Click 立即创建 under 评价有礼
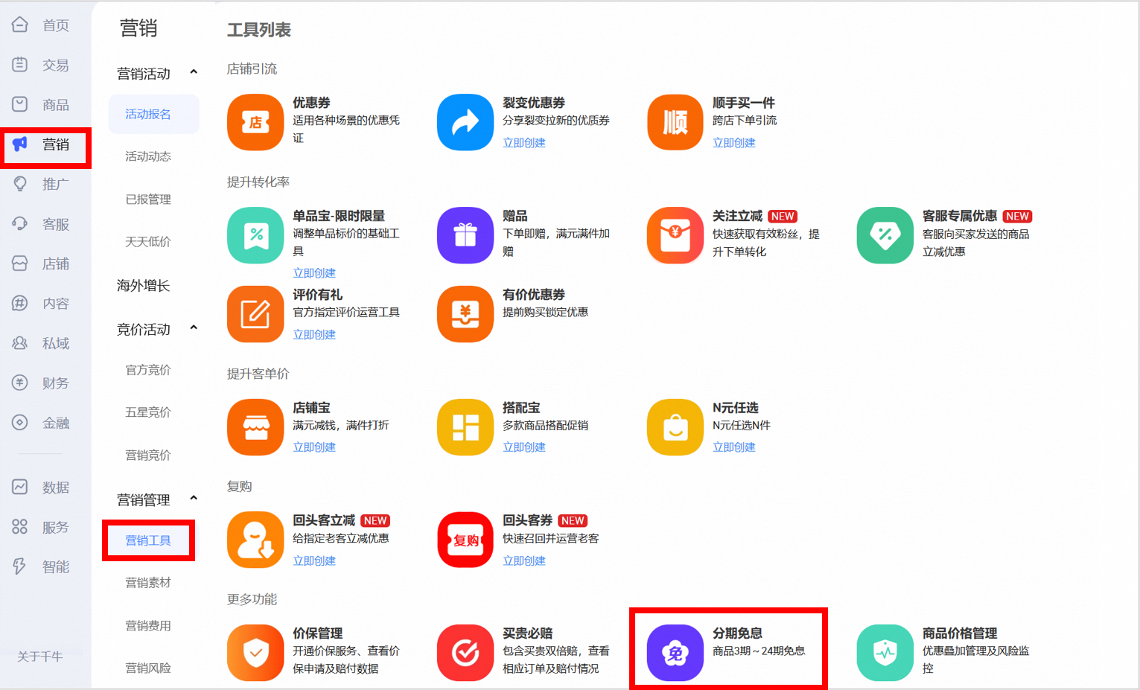 [x=314, y=335]
